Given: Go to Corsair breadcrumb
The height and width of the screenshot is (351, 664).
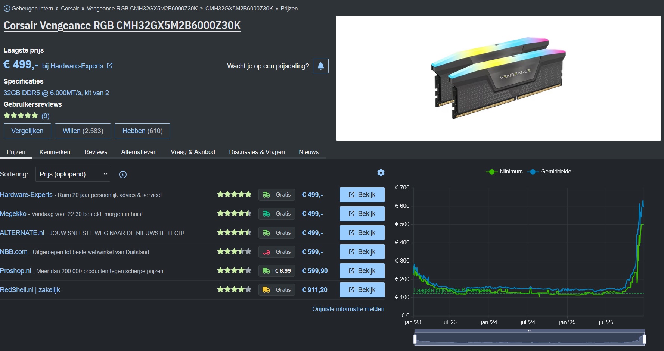Looking at the screenshot, I should click(70, 8).
